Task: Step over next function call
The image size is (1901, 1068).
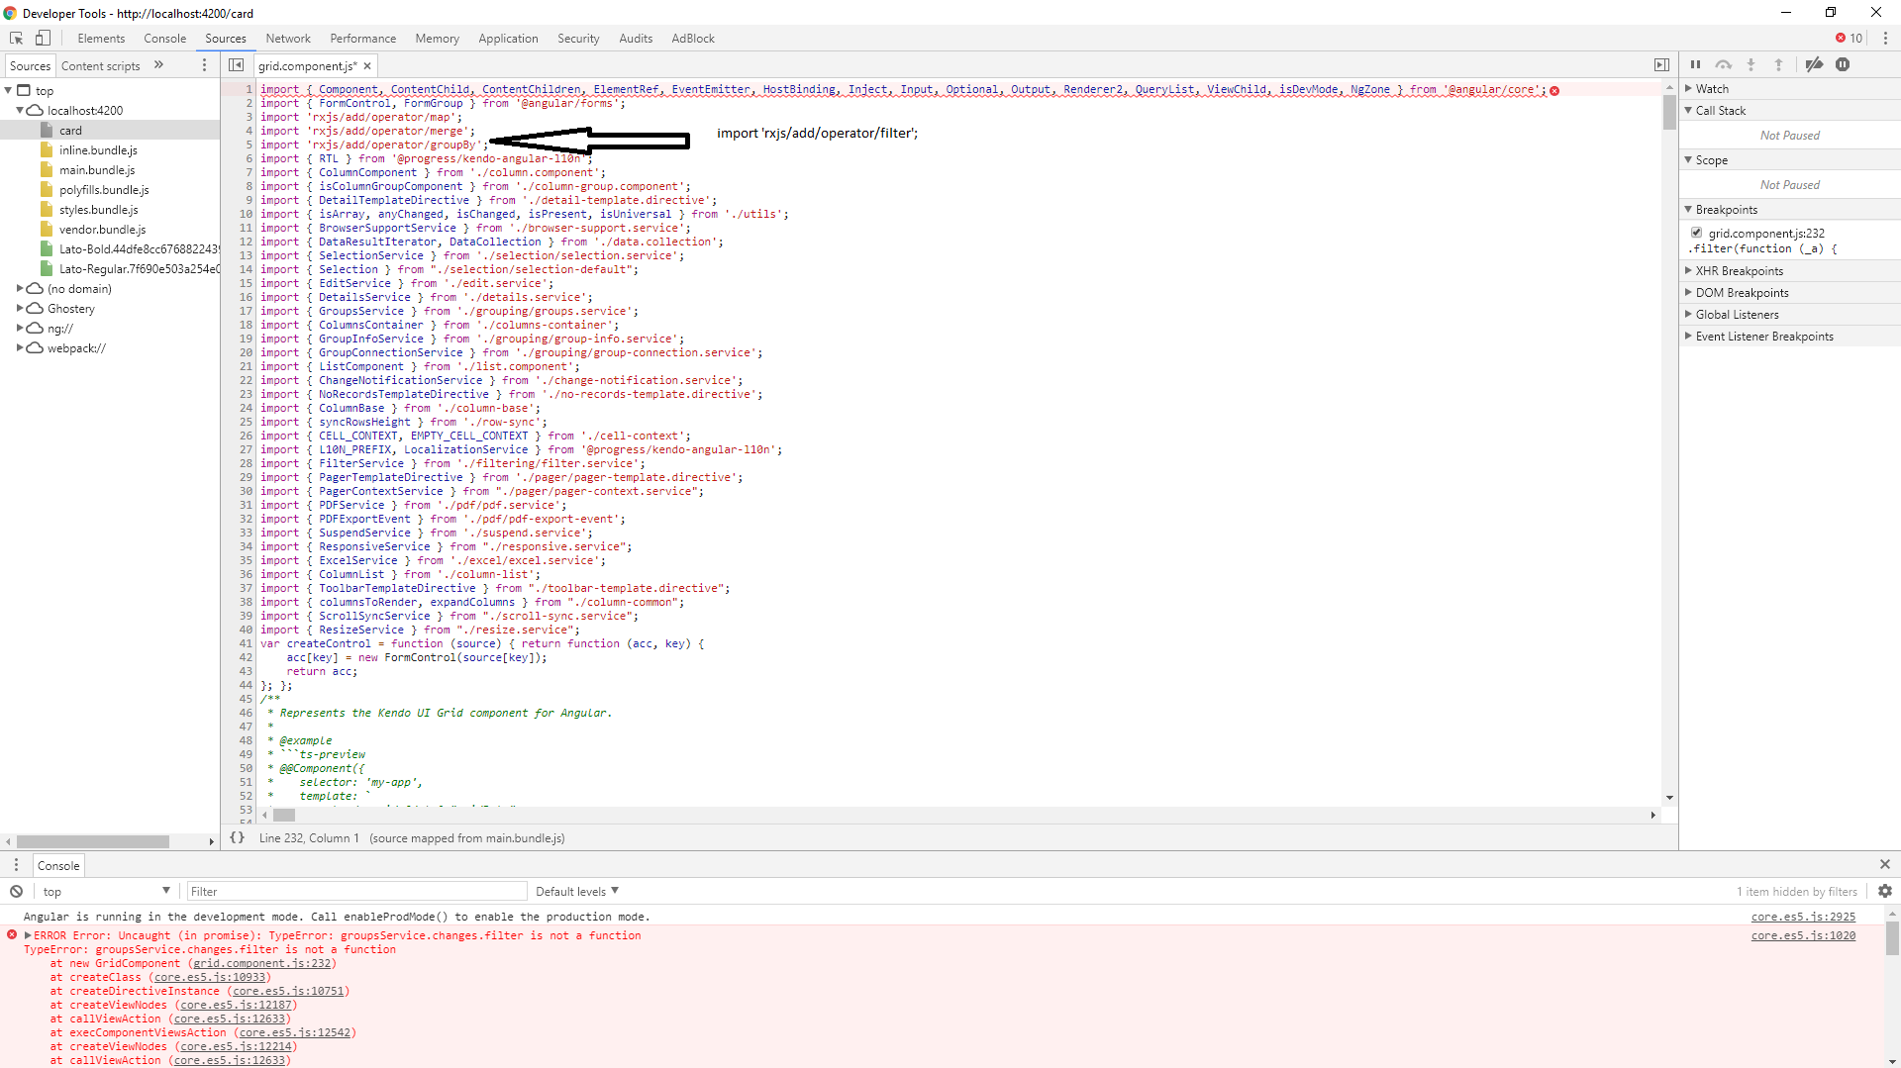Action: 1725,64
